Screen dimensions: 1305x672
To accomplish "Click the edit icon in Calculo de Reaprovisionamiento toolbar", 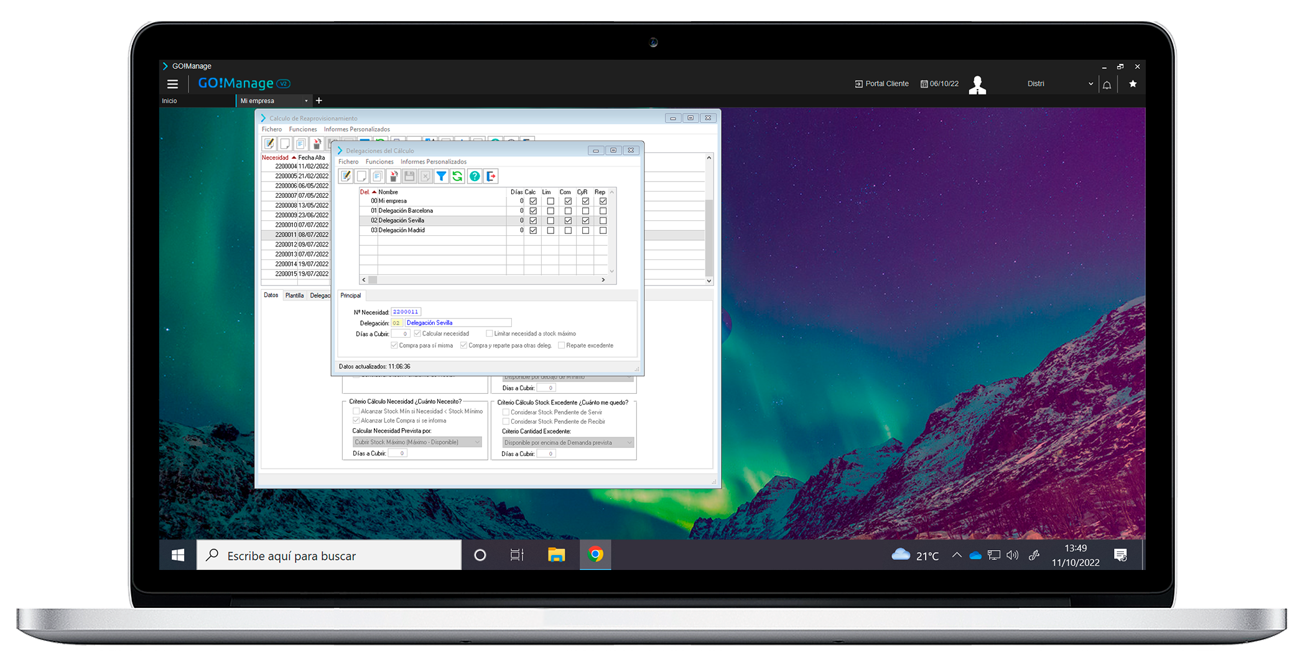I will tap(269, 144).
